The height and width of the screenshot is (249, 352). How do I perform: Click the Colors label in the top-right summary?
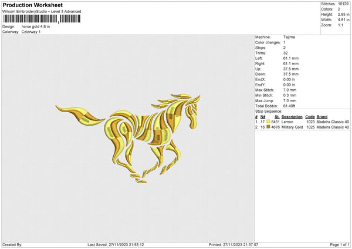pos(327,9)
